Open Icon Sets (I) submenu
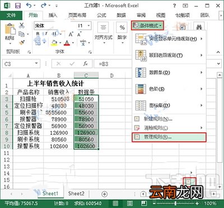224x208 pixels. point(169,105)
